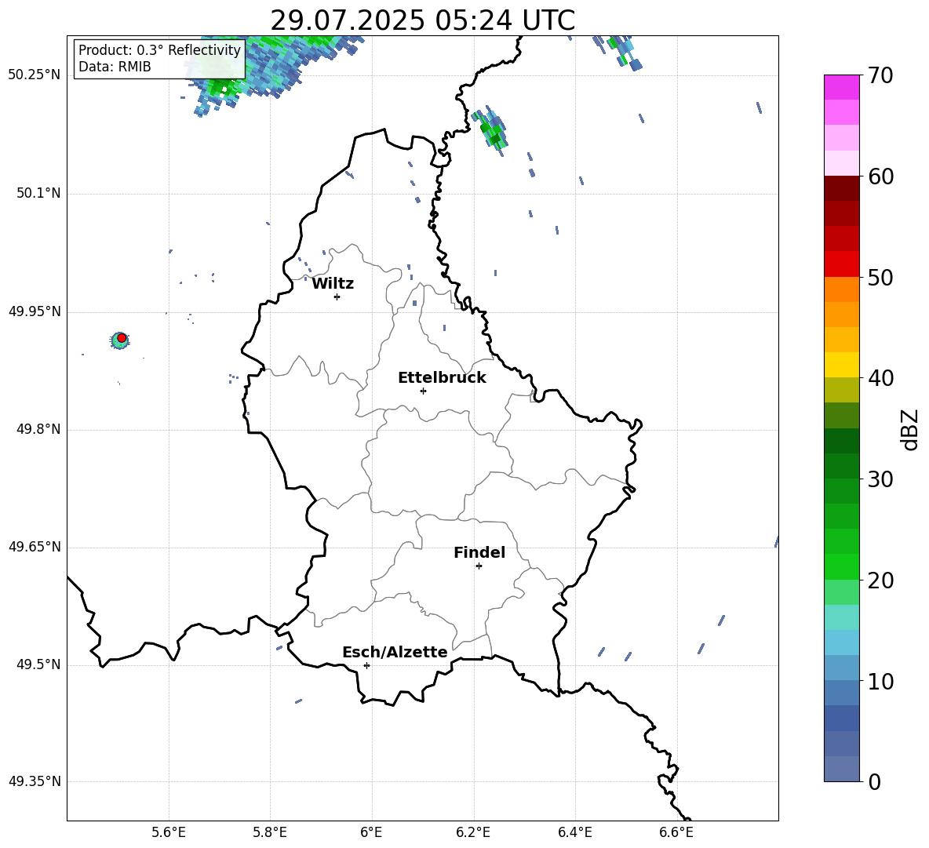Click the 49.5°N latitude label
Screen dimensions: 929x848
coord(38,664)
